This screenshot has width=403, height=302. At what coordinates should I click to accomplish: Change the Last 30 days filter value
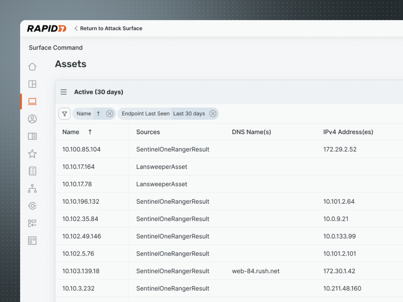coord(189,114)
